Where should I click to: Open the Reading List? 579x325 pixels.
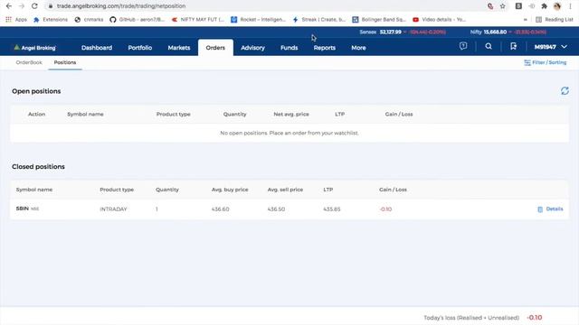(555, 20)
